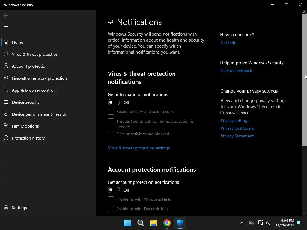This screenshot has height=230, width=307.
Task: Open Device performance & health page
Action: click(48, 114)
